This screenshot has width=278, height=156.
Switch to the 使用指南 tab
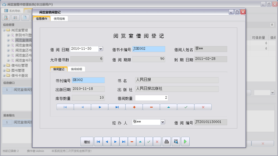point(59,19)
